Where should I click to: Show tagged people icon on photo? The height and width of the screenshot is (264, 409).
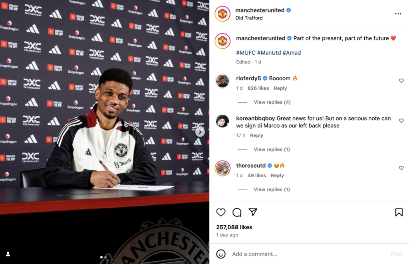click(x=8, y=254)
